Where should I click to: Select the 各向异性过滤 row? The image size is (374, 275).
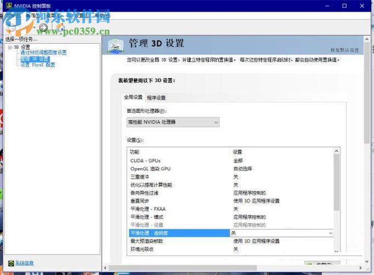point(231,193)
